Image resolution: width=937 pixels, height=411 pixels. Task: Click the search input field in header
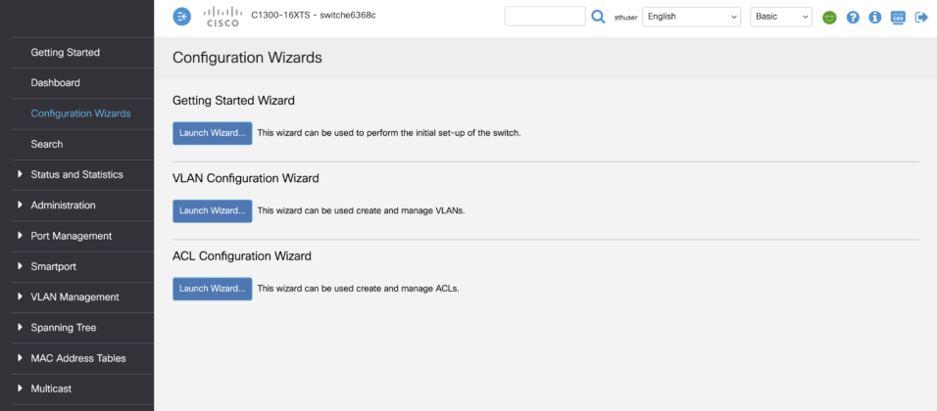click(x=545, y=17)
